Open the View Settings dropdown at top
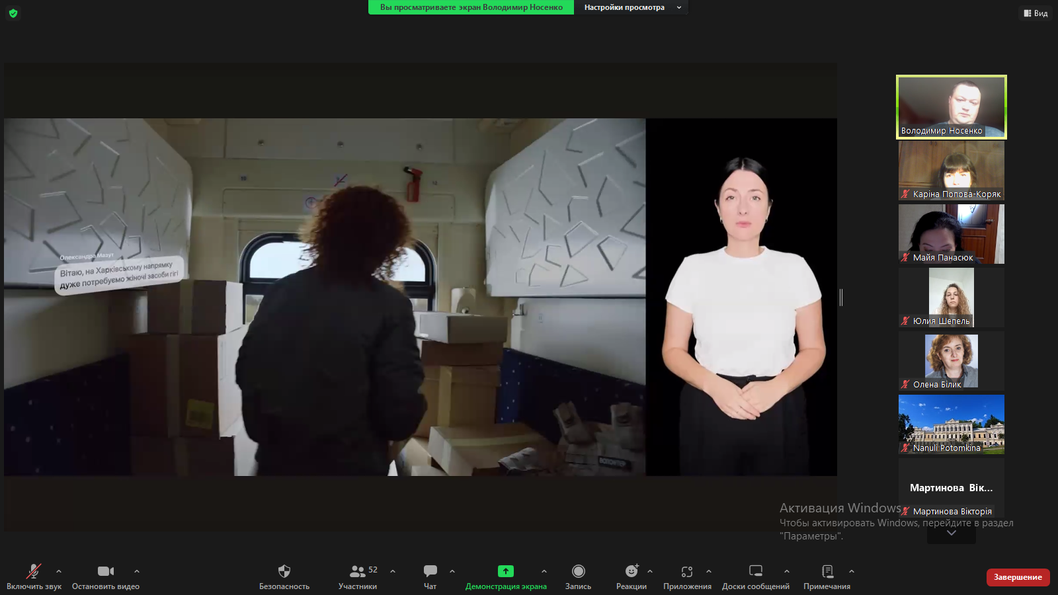The height and width of the screenshot is (595, 1058). [631, 7]
